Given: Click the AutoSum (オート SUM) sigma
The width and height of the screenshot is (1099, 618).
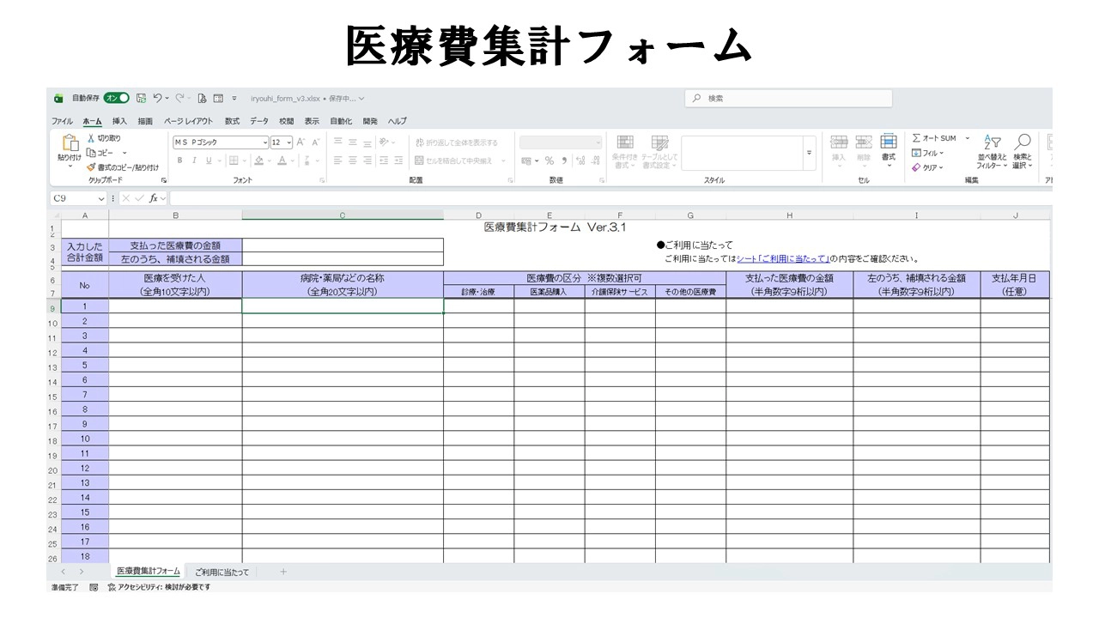Looking at the screenshot, I should pyautogui.click(x=917, y=138).
